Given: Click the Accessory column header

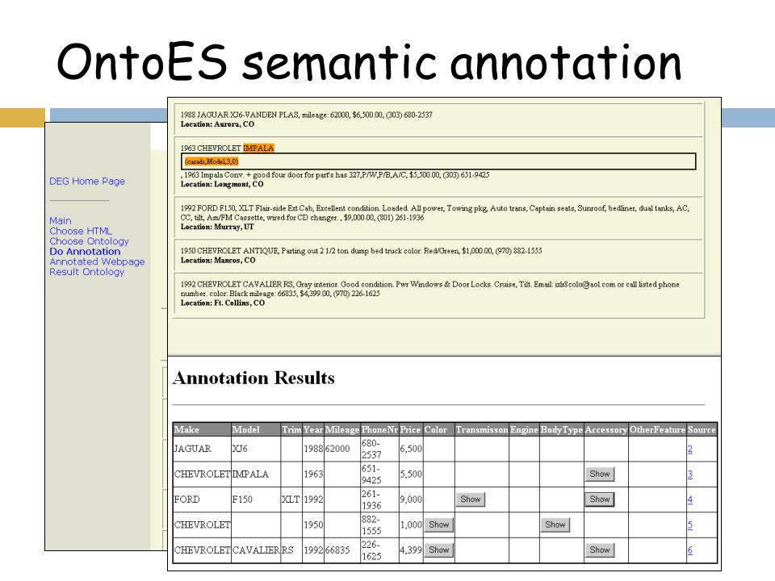Looking at the screenshot, I should (606, 430).
